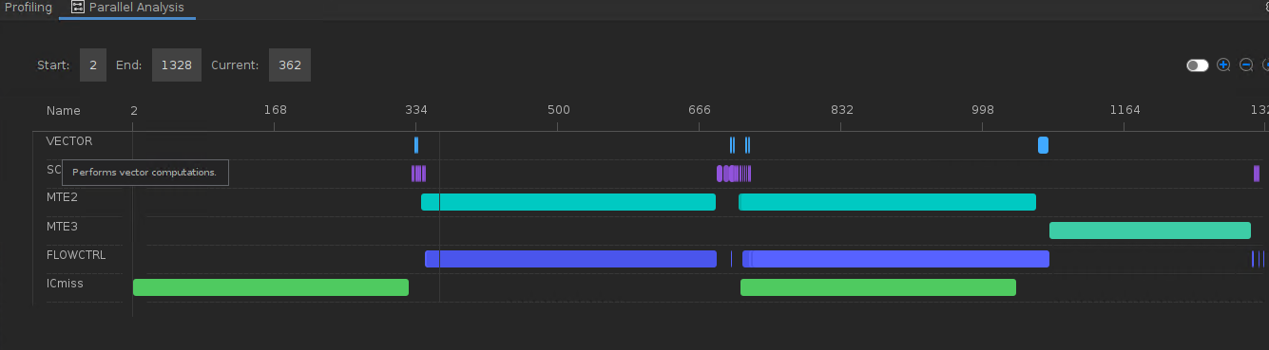
Task: Select the MTE2 row label
Action: tap(62, 198)
